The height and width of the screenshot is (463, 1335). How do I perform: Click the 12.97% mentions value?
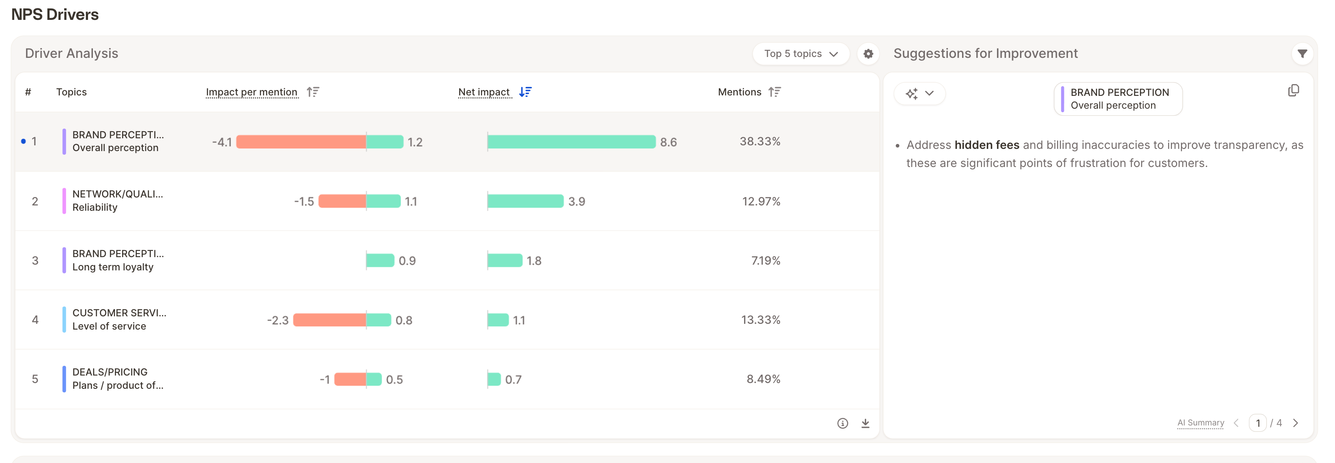click(x=761, y=201)
